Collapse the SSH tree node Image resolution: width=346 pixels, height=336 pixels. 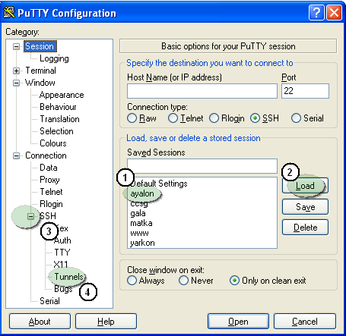[30, 216]
